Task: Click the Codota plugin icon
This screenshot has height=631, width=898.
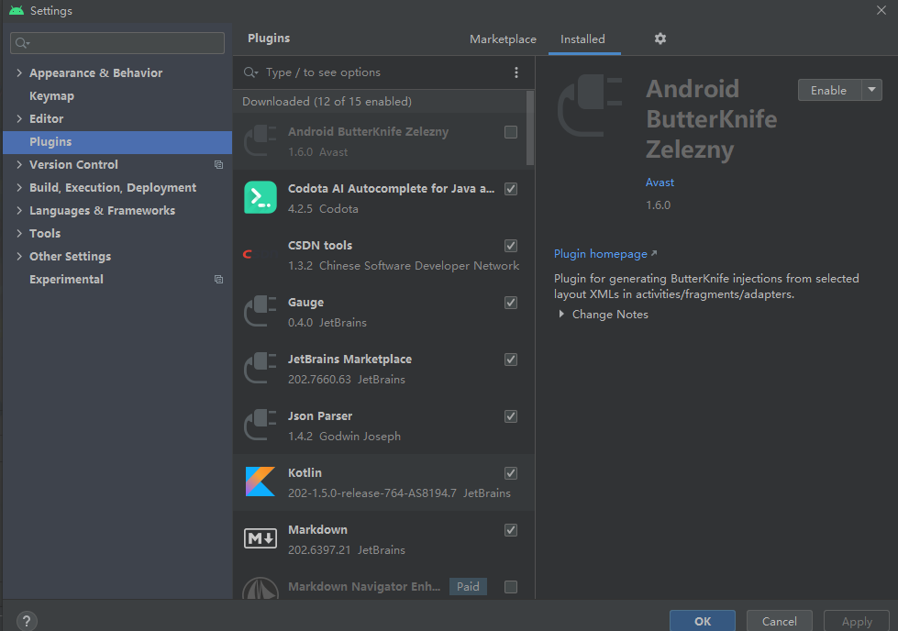Action: (x=261, y=197)
